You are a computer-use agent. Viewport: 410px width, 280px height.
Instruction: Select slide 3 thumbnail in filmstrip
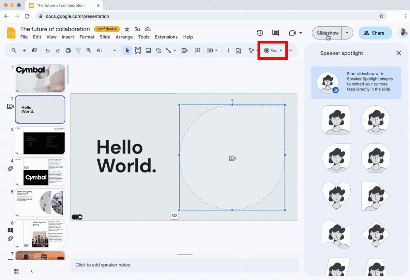(40, 140)
